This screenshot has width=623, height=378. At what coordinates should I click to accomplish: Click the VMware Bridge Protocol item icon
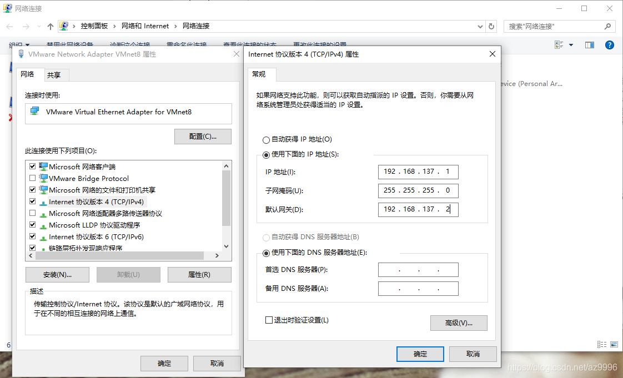[x=43, y=178]
